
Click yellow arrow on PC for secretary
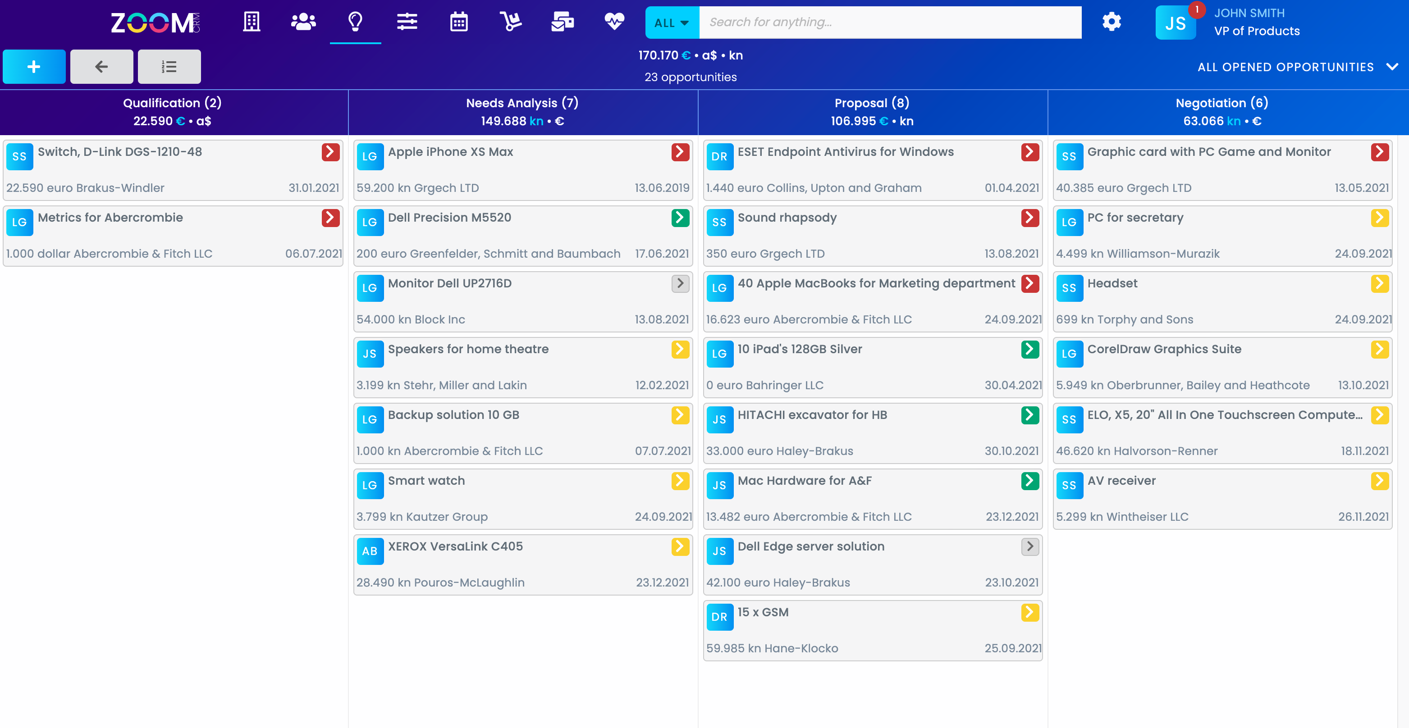[x=1379, y=218]
